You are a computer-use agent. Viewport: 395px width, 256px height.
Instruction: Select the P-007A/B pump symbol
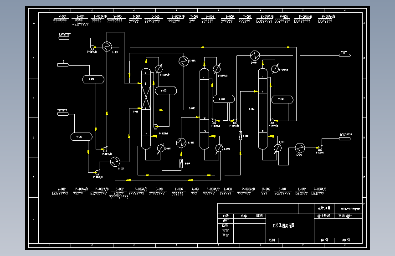coord(92,47)
